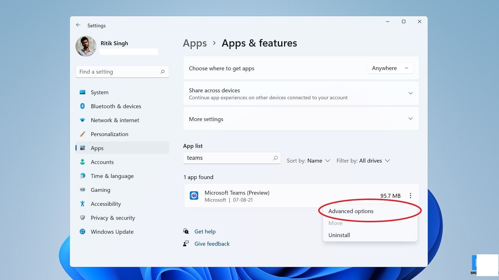Open the System category

tap(122, 92)
